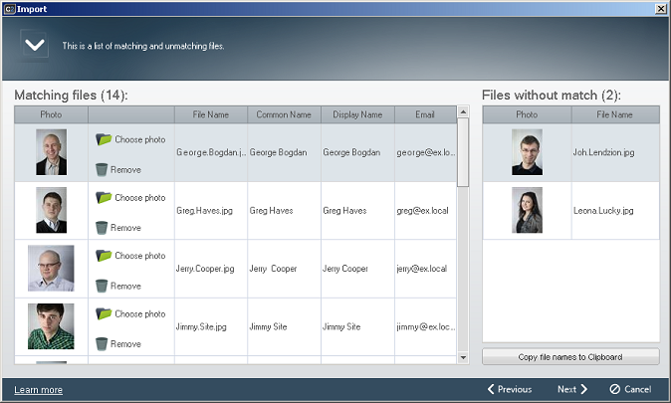This screenshot has height=403, width=671.
Task: Remove George Bogdan's photo
Action: pos(118,169)
